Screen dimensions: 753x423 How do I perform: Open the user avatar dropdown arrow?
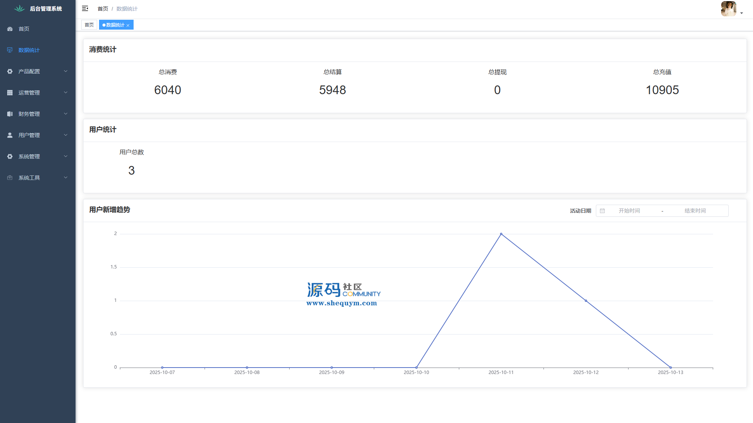pos(741,13)
